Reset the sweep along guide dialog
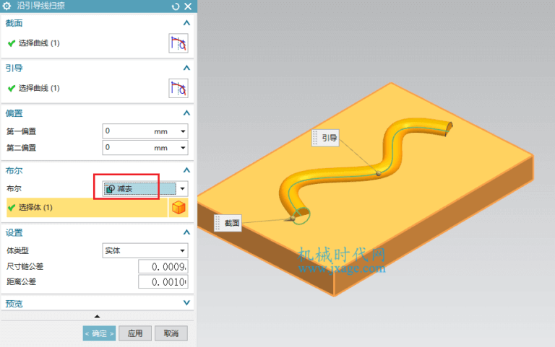 coord(176,6)
